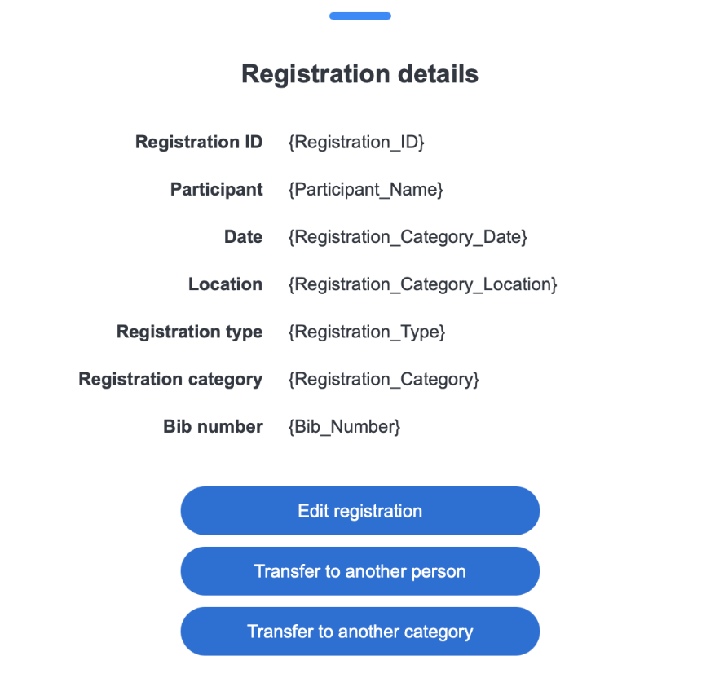
Task: Select the {Participant_Name} placeholder text
Action: click(365, 190)
